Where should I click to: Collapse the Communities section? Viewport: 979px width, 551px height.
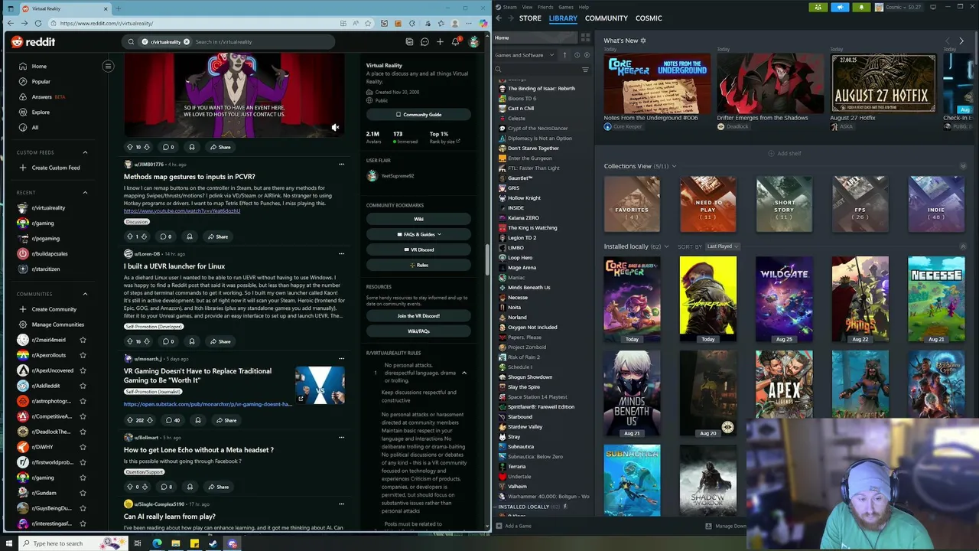pyautogui.click(x=85, y=294)
